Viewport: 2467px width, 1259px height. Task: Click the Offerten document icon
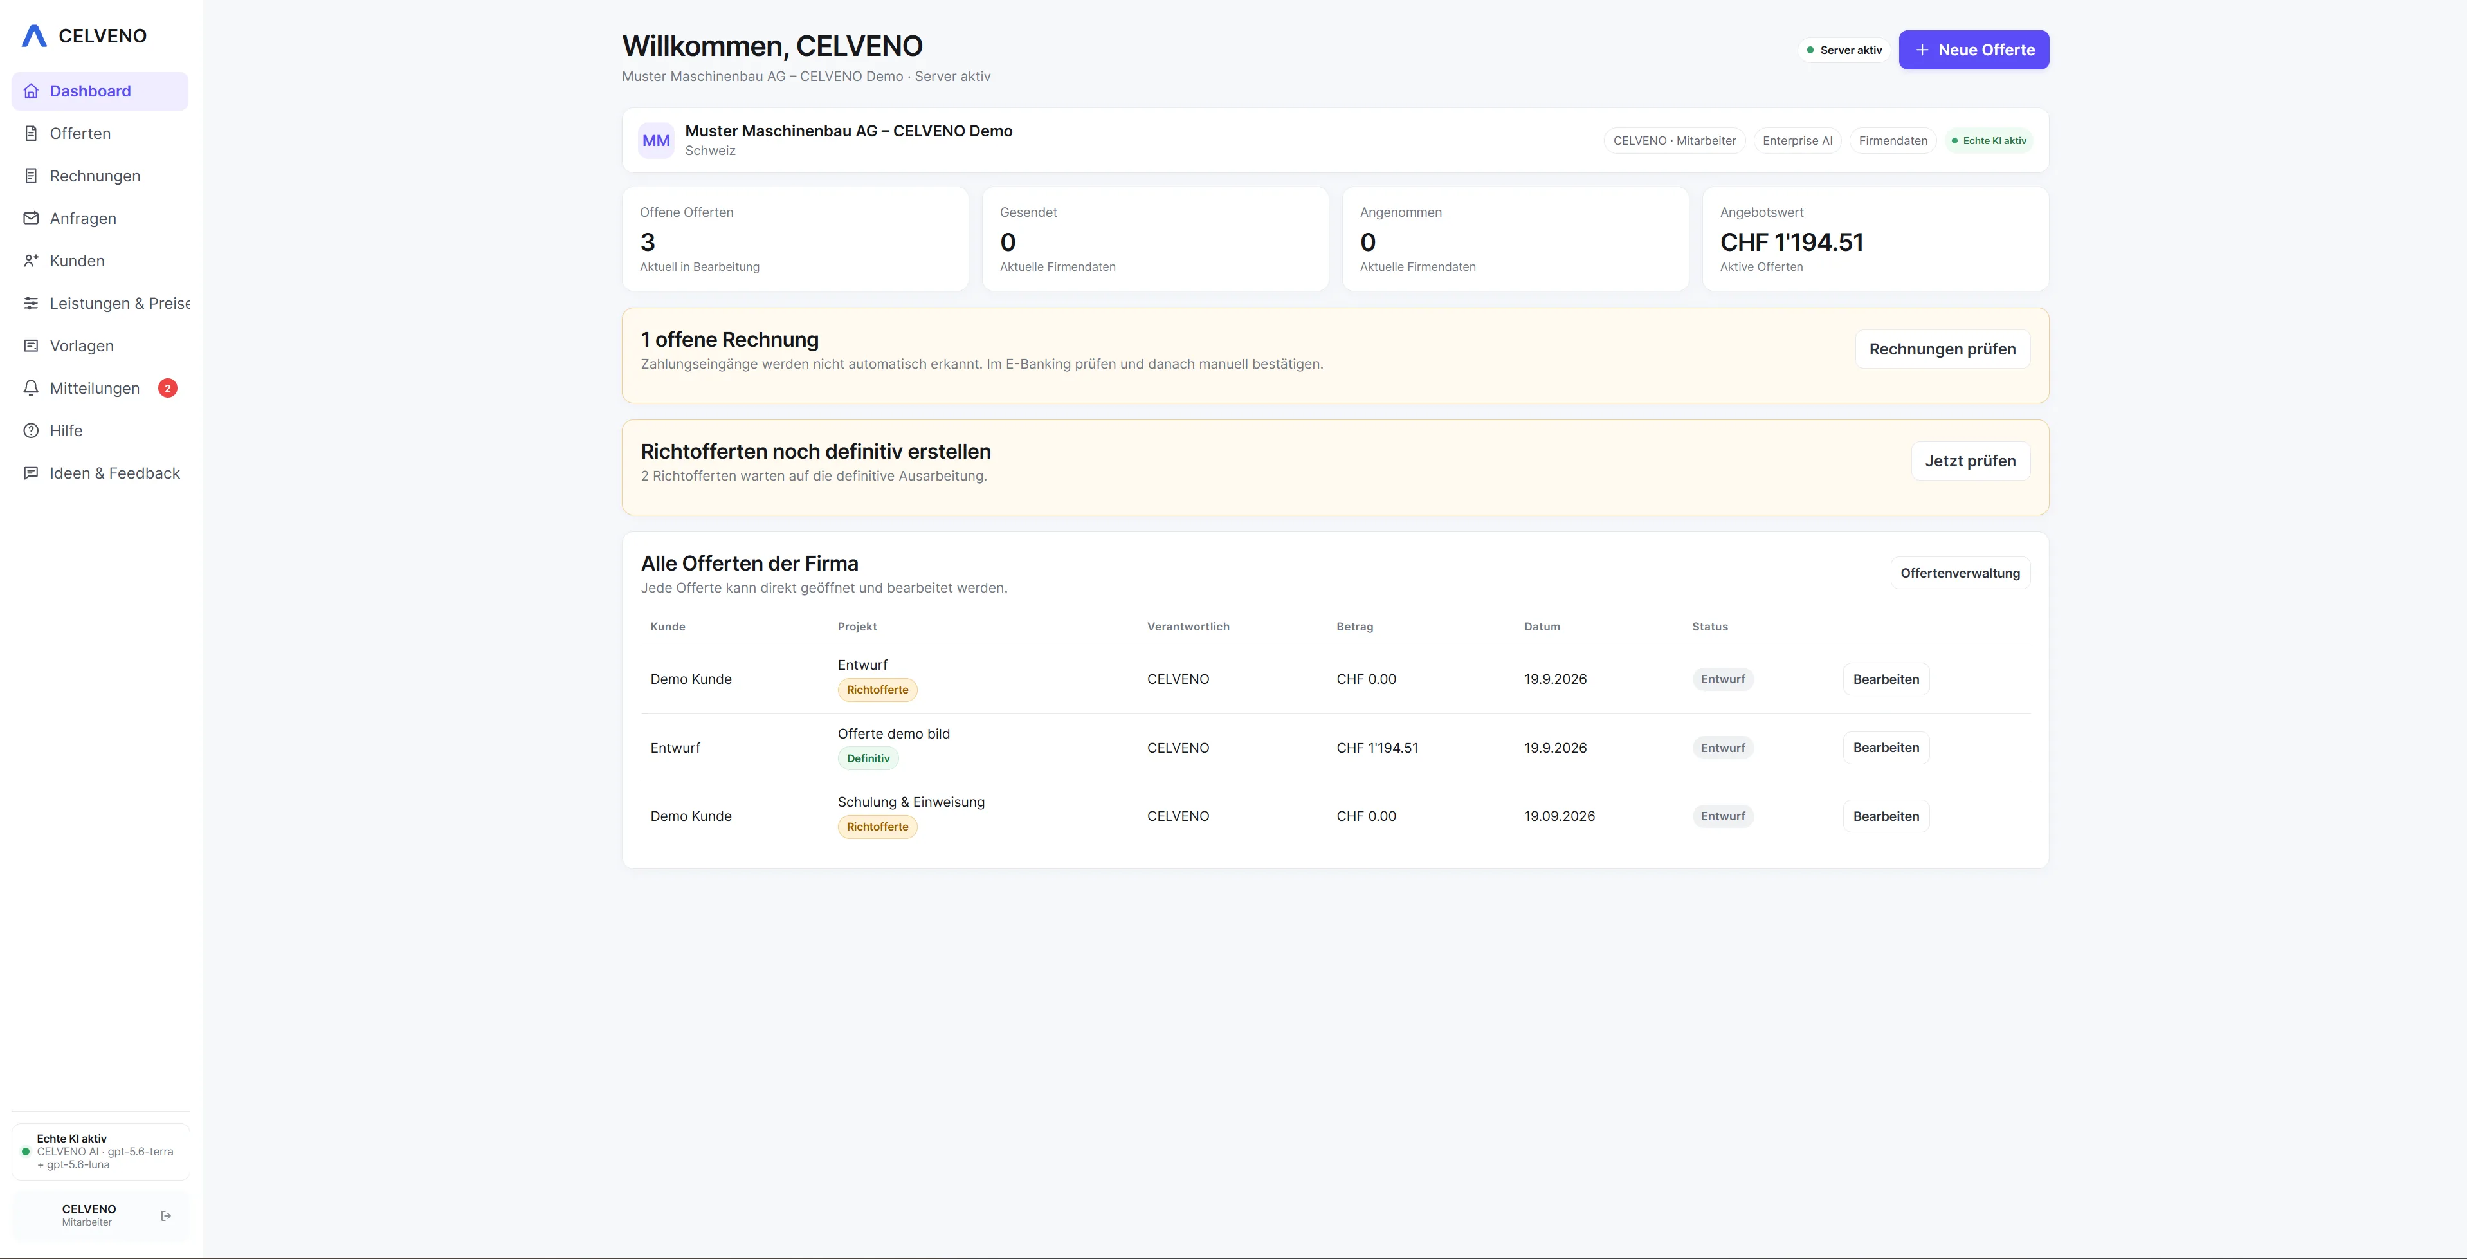[31, 133]
